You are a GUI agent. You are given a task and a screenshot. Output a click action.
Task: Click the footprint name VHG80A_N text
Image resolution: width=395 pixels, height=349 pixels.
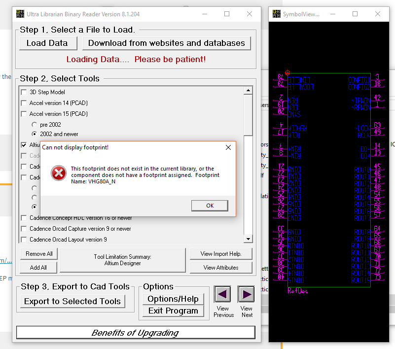coord(102,181)
